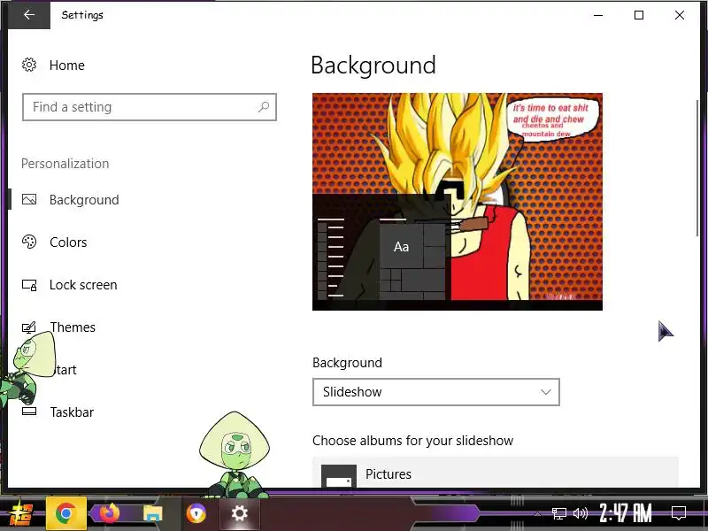Launch Firefox from the taskbar
The image size is (708, 531).
click(x=109, y=513)
